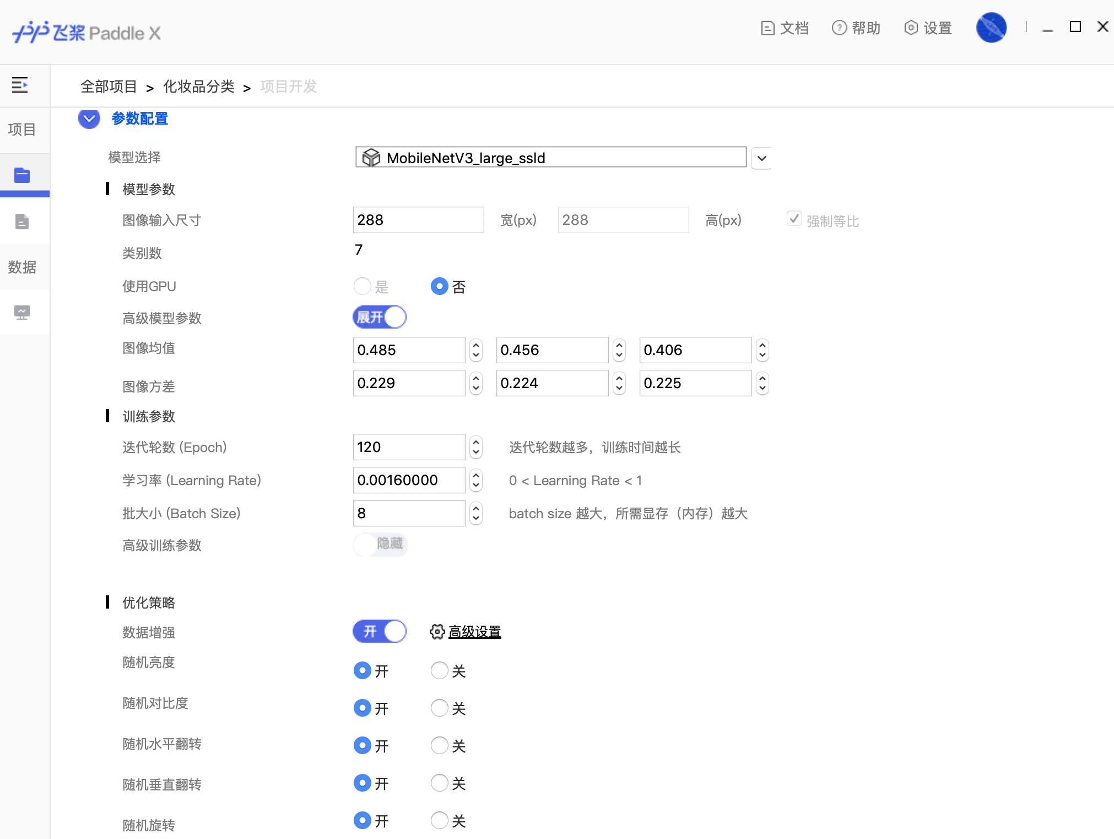1114x839 pixels.
Task: Toggle the 强制等比 checkbox
Action: (793, 219)
